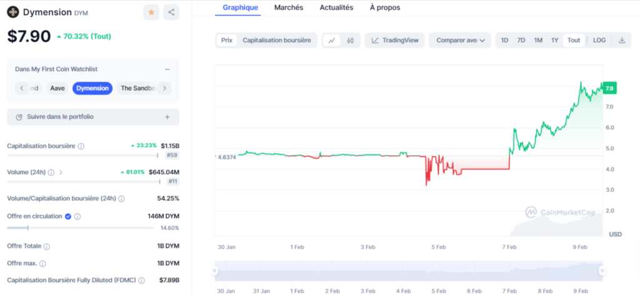Set chart range to 1D
This screenshot has height=295, width=640.
pyautogui.click(x=504, y=41)
